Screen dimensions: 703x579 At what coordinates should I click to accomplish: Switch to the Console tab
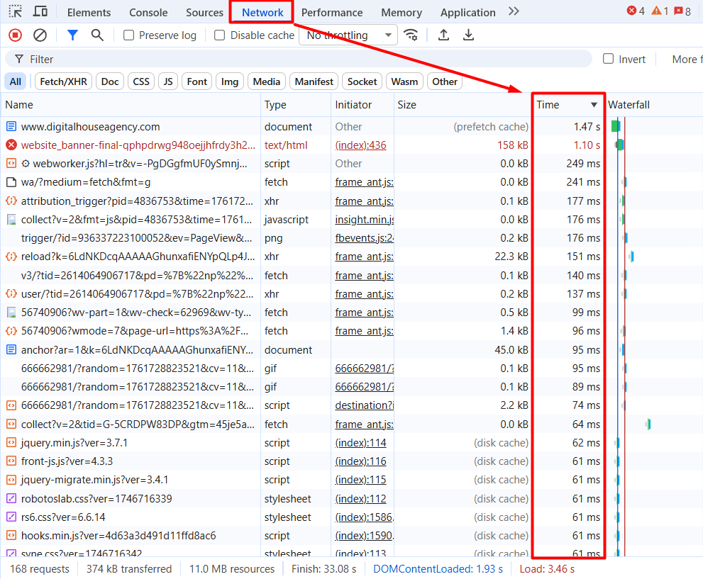pos(148,12)
